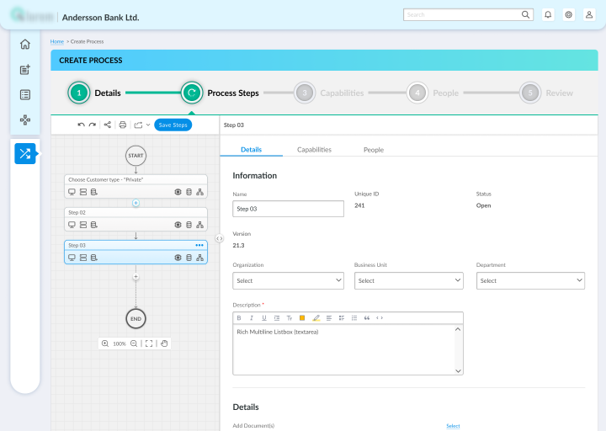The height and width of the screenshot is (431, 606).
Task: Expand the Business Unit dropdown
Action: [x=408, y=280]
